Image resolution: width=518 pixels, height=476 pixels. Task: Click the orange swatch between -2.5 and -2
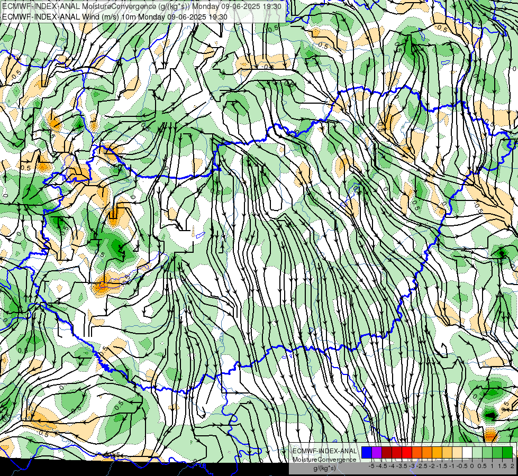click(427, 452)
